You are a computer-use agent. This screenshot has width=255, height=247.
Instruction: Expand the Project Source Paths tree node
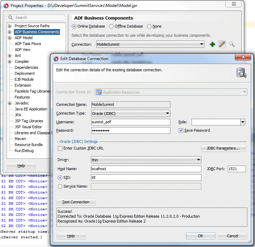point(10,26)
